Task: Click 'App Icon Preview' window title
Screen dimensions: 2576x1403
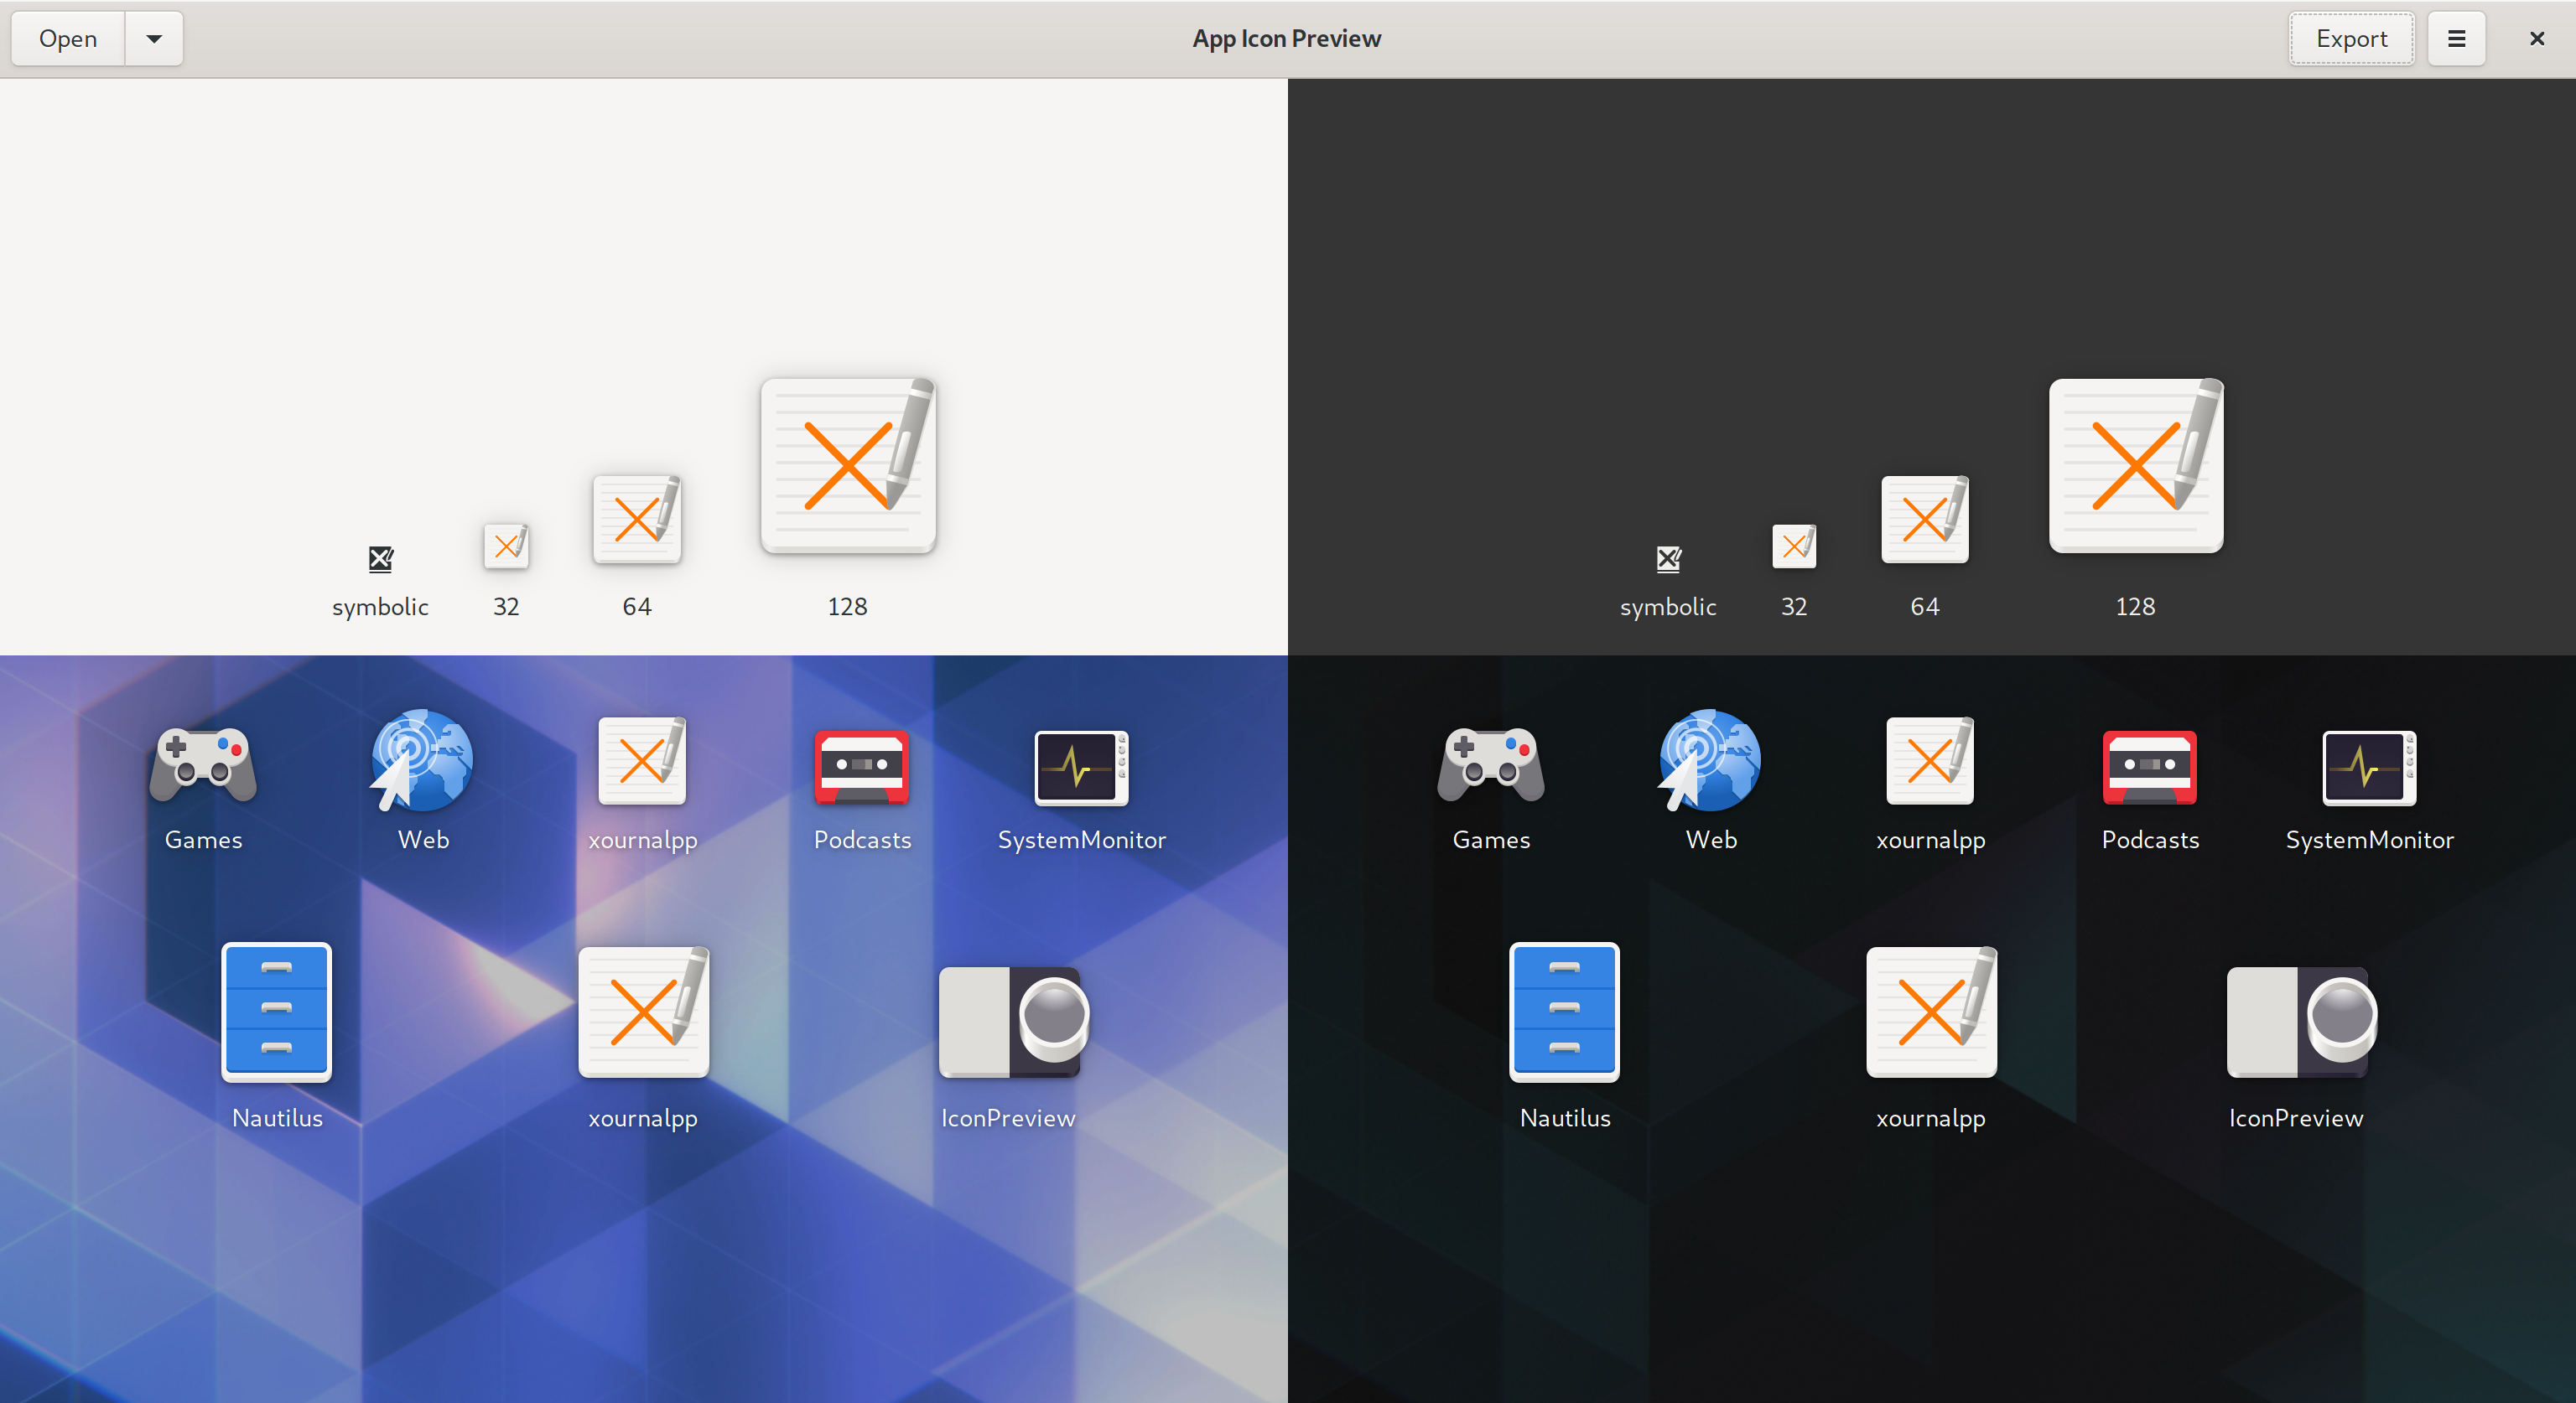Action: 1287,39
